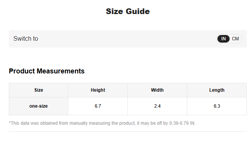Click the one-size row label
This screenshot has height=159, width=251.
tap(39, 106)
